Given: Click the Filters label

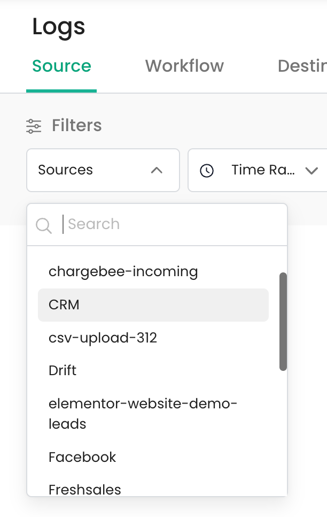Looking at the screenshot, I should coord(77,126).
